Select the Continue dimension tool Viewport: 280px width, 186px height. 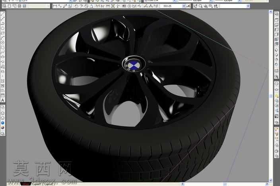[108, 6]
